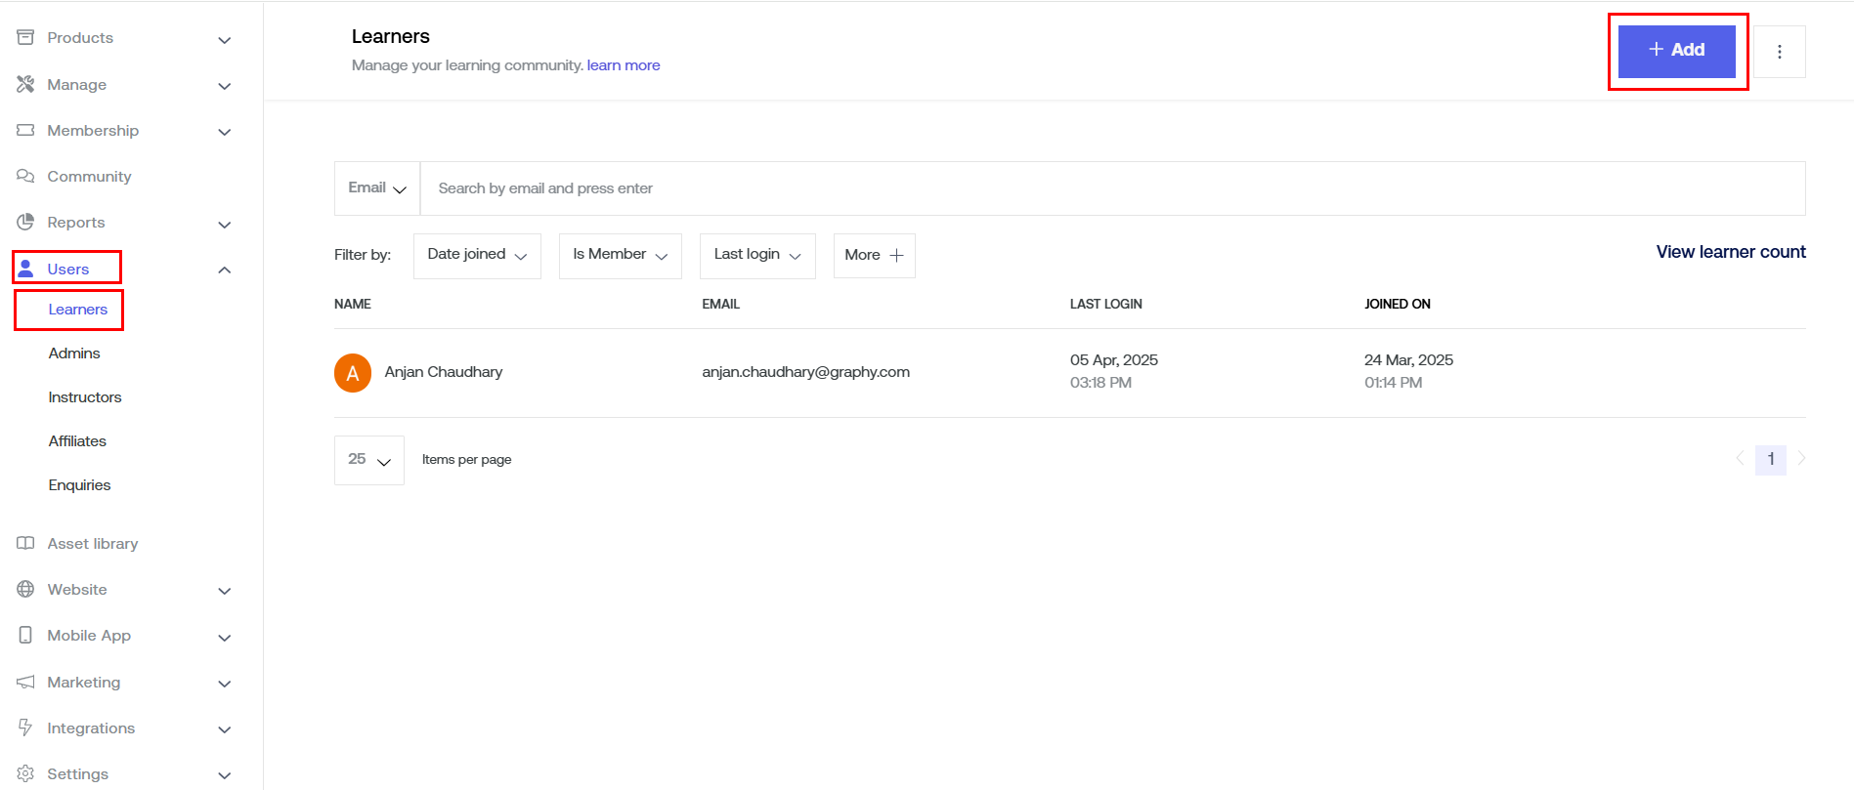This screenshot has height=790, width=1854.
Task: Click the Website globe icon
Action: click(x=25, y=590)
